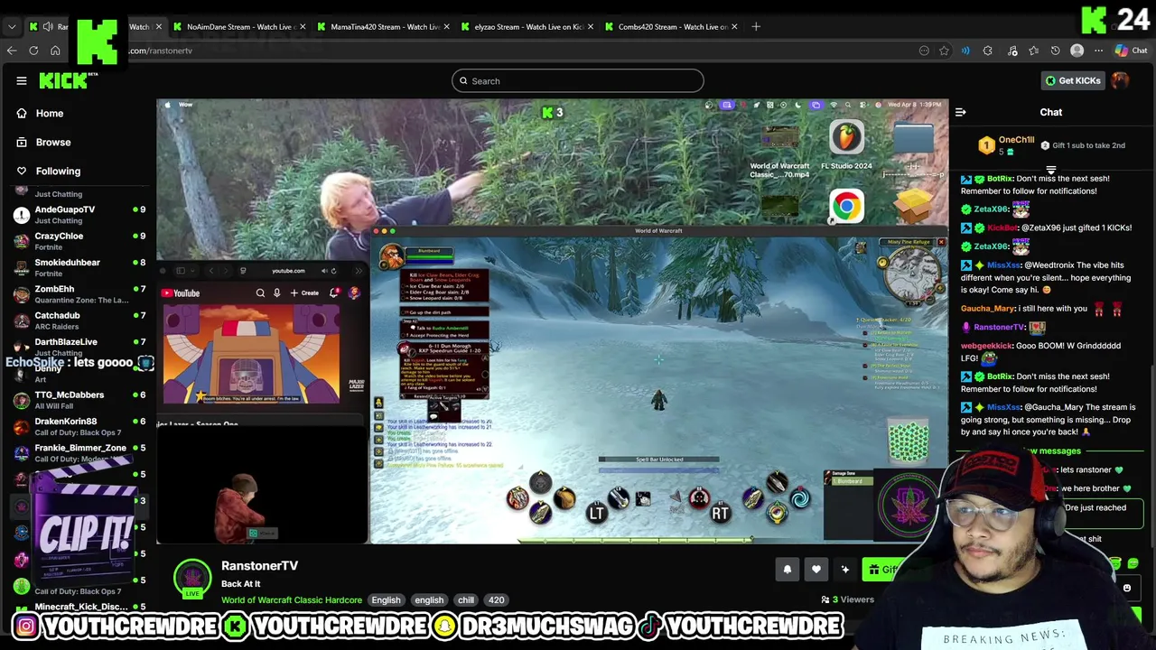Click the green Gift button
Screen dimensions: 1156x650
click(x=883, y=570)
